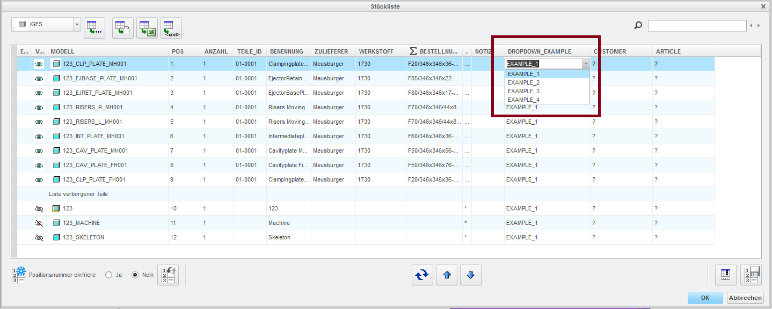
Task: Confirm with the OK button
Action: (x=705, y=298)
